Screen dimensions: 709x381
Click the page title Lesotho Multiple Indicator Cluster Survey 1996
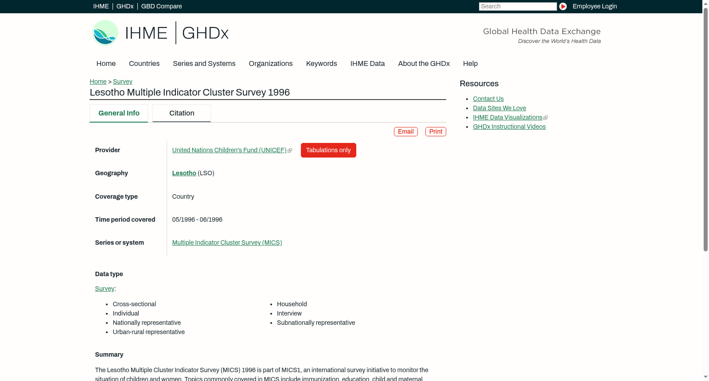pyautogui.click(x=190, y=92)
